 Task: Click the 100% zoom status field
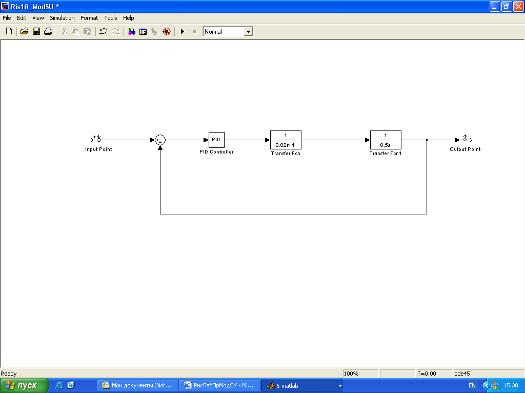coord(360,374)
